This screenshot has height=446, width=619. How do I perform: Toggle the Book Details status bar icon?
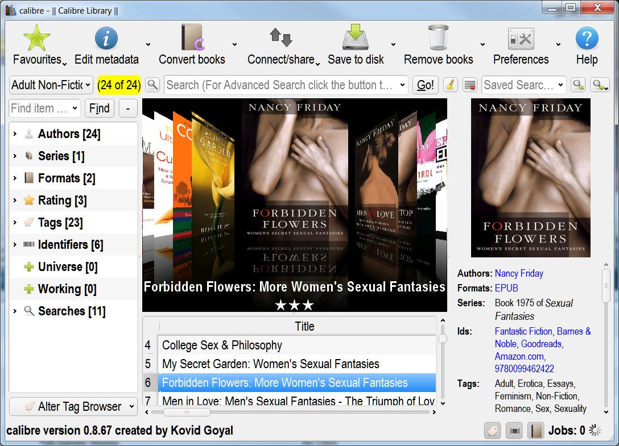click(536, 431)
